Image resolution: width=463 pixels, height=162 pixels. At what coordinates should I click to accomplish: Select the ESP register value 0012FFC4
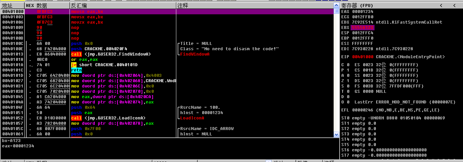click(363, 33)
